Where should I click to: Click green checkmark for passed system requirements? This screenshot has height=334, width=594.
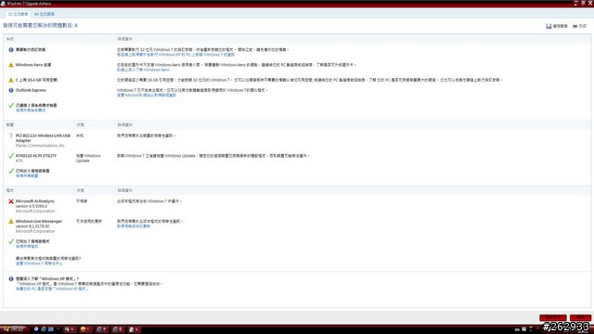click(x=11, y=105)
